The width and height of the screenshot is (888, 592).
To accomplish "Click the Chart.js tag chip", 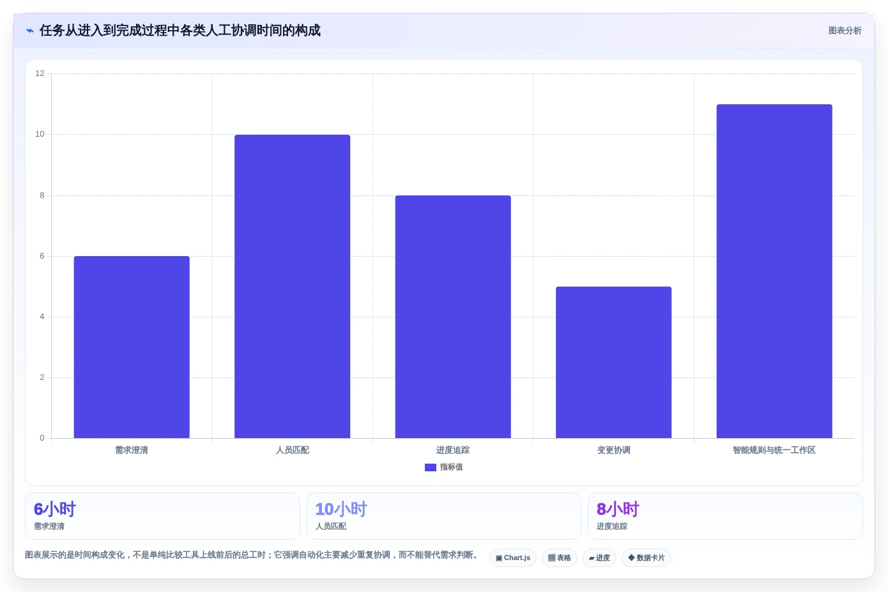I will point(513,558).
